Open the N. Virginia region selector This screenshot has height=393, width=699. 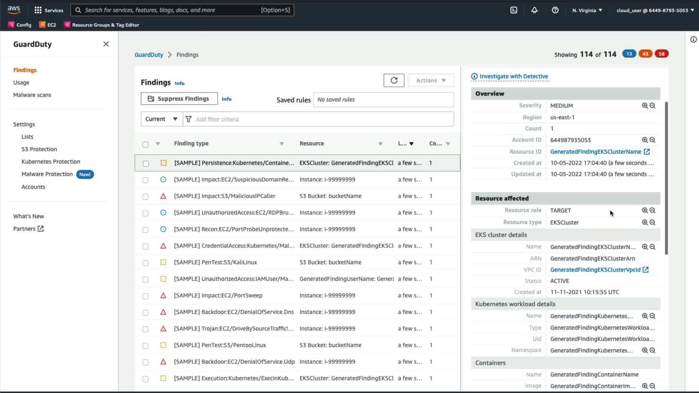click(x=587, y=10)
